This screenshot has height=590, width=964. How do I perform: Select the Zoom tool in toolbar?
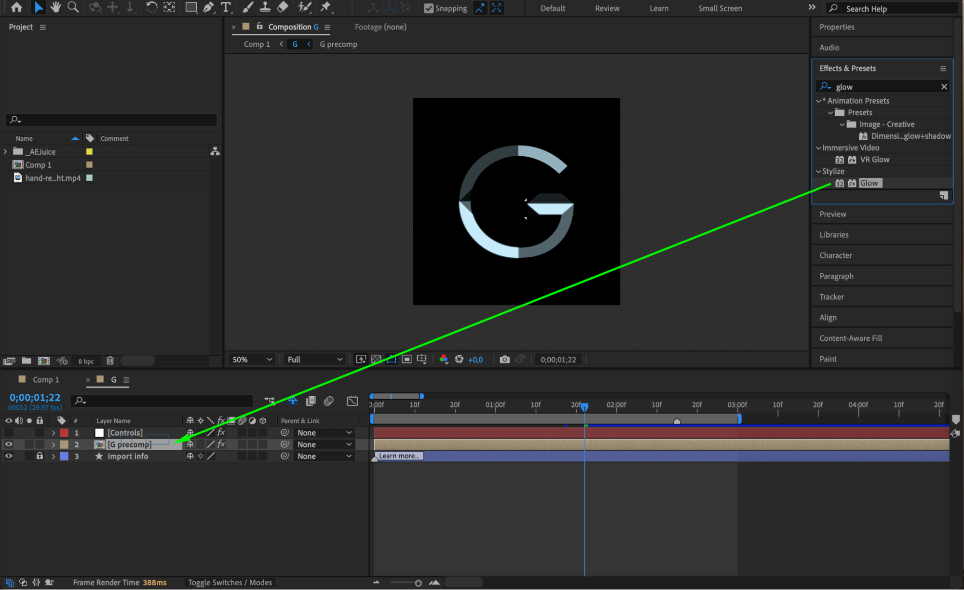point(73,7)
